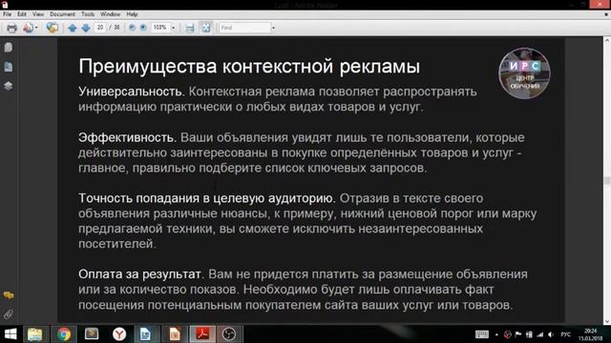Go to previous page with up arrow
Viewport: 611px width, 343px height.
coord(73,28)
